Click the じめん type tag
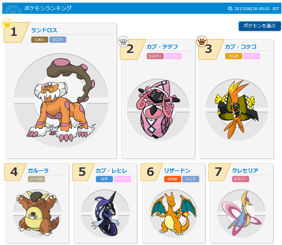282x245 pixels. point(40,40)
